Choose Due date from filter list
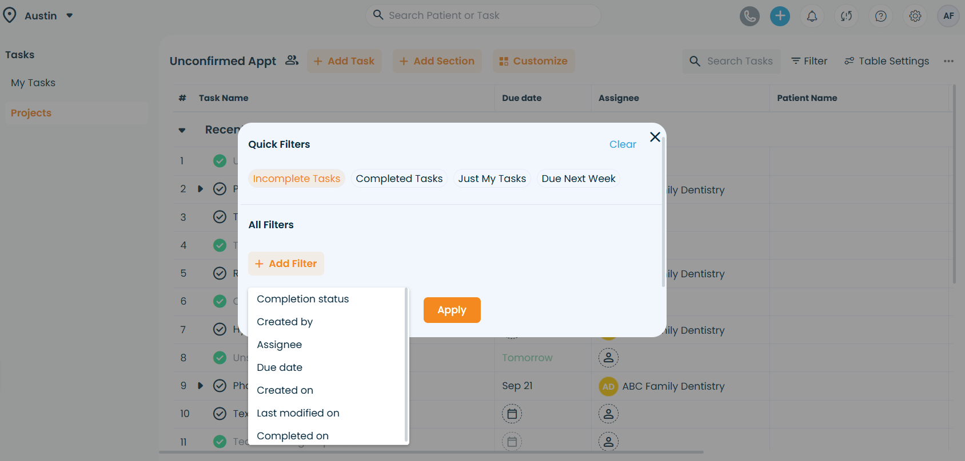 pyautogui.click(x=280, y=367)
